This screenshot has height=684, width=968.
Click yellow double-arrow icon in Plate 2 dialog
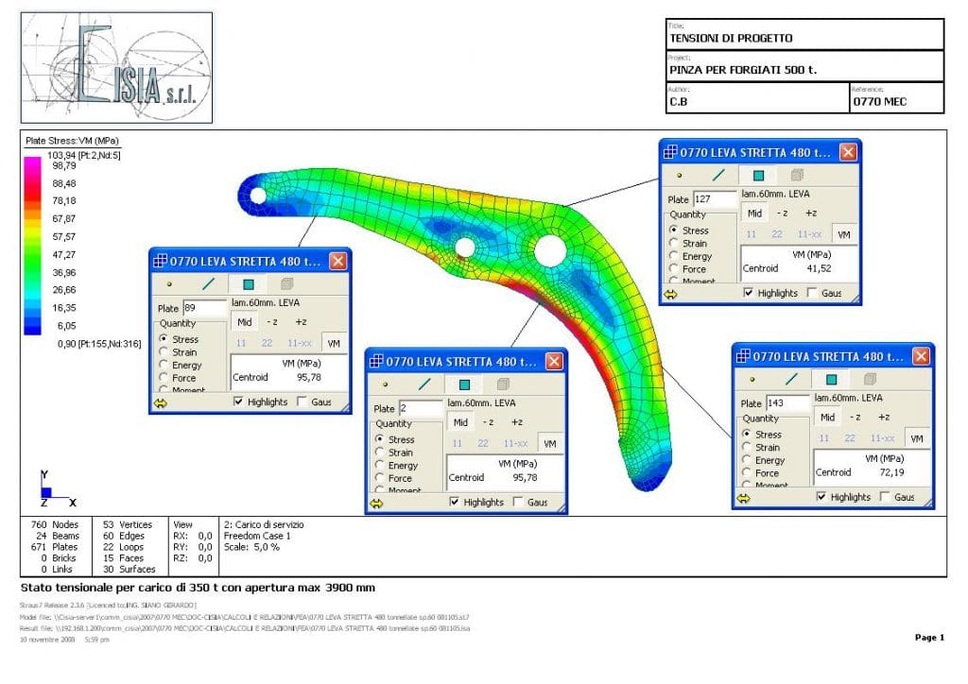click(x=377, y=504)
